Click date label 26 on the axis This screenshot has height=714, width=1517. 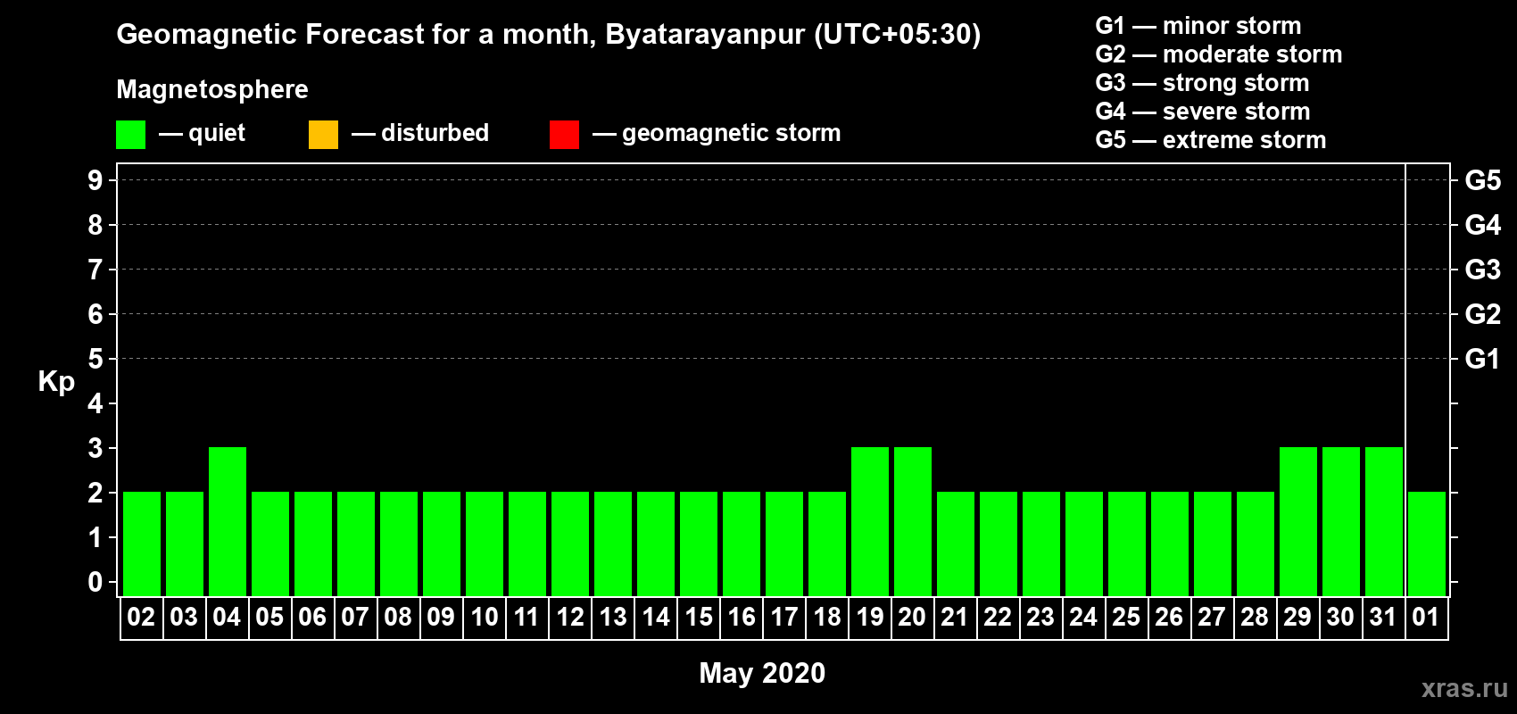click(x=1169, y=618)
